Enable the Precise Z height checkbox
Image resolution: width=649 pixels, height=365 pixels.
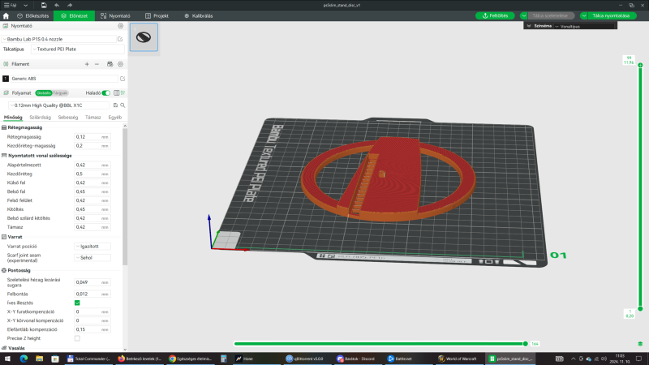point(77,338)
